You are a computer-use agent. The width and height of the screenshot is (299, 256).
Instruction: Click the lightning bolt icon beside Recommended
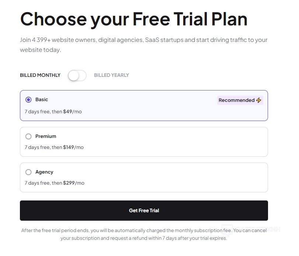pos(259,100)
